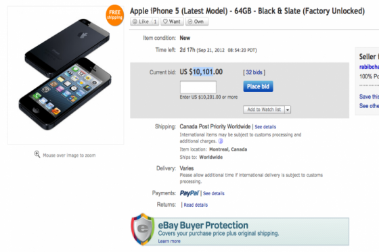Screen dimensions: 379x252
Task: Click the seller username link
Action: [x=369, y=67]
